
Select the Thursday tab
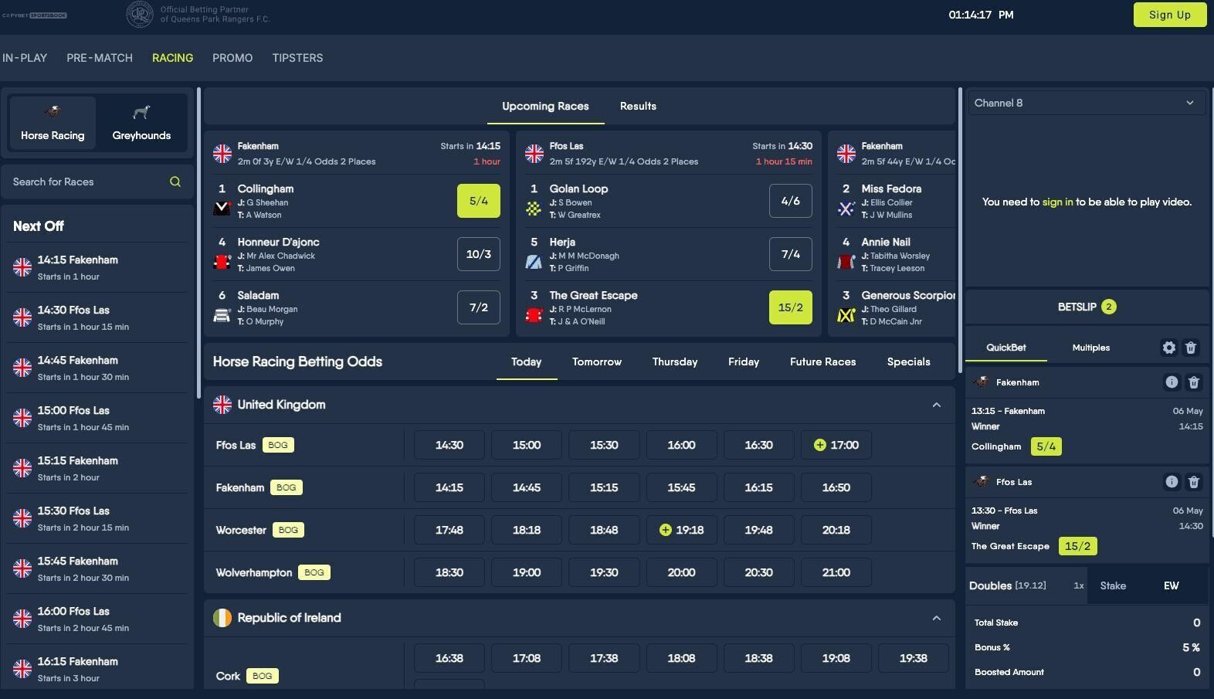point(675,361)
